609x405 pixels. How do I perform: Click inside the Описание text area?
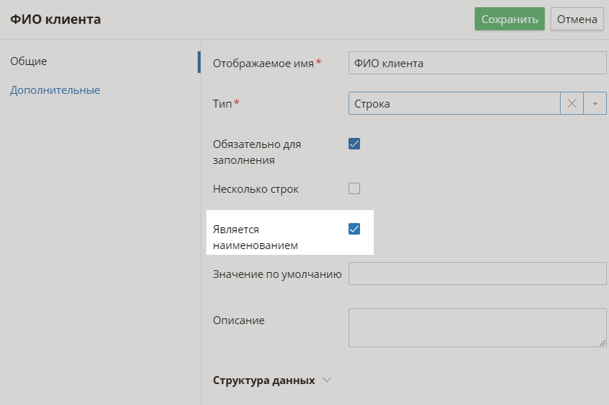476,328
